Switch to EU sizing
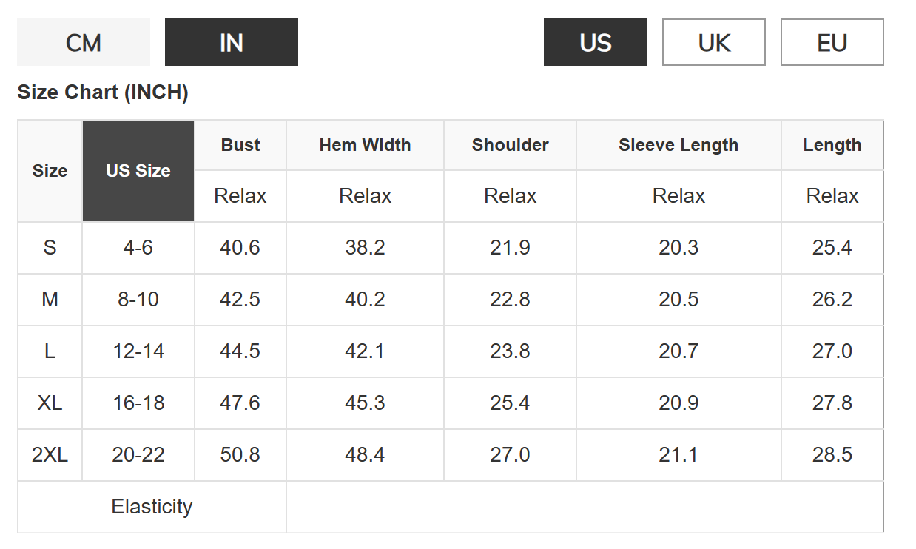Screen dimensions: 916x549 [x=832, y=43]
